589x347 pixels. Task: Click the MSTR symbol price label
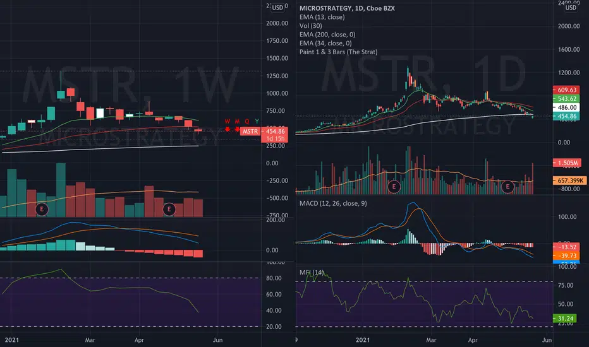250,131
